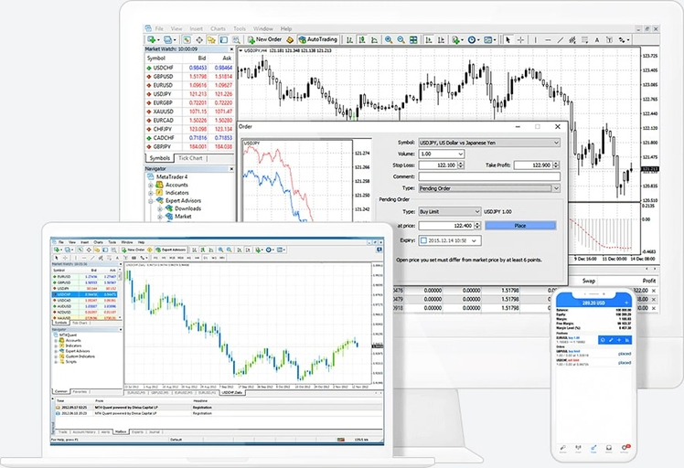Open the monitor's Periodicity clock icon
684x468 pixels.
pyautogui.click(x=473, y=39)
